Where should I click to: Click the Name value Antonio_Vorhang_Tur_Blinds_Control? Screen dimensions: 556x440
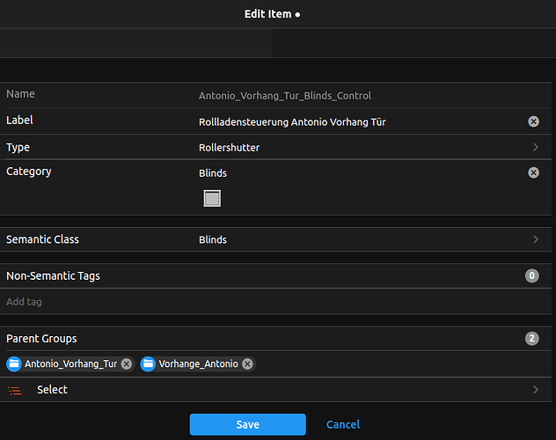[285, 96]
